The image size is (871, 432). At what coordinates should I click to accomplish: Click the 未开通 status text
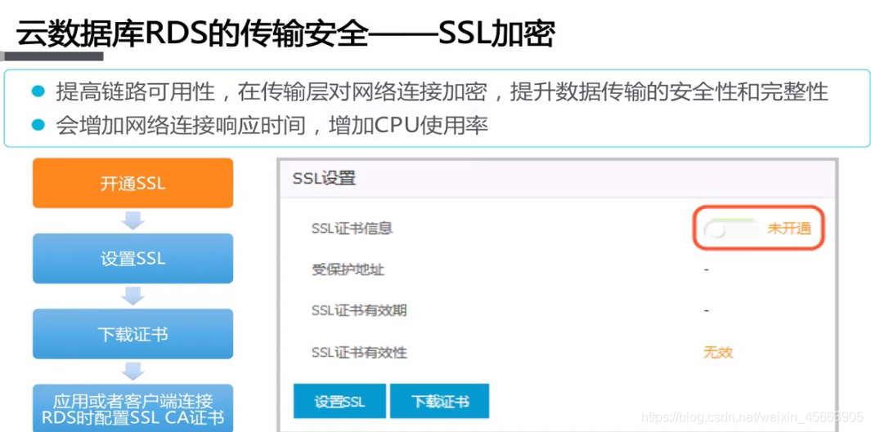pos(789,229)
